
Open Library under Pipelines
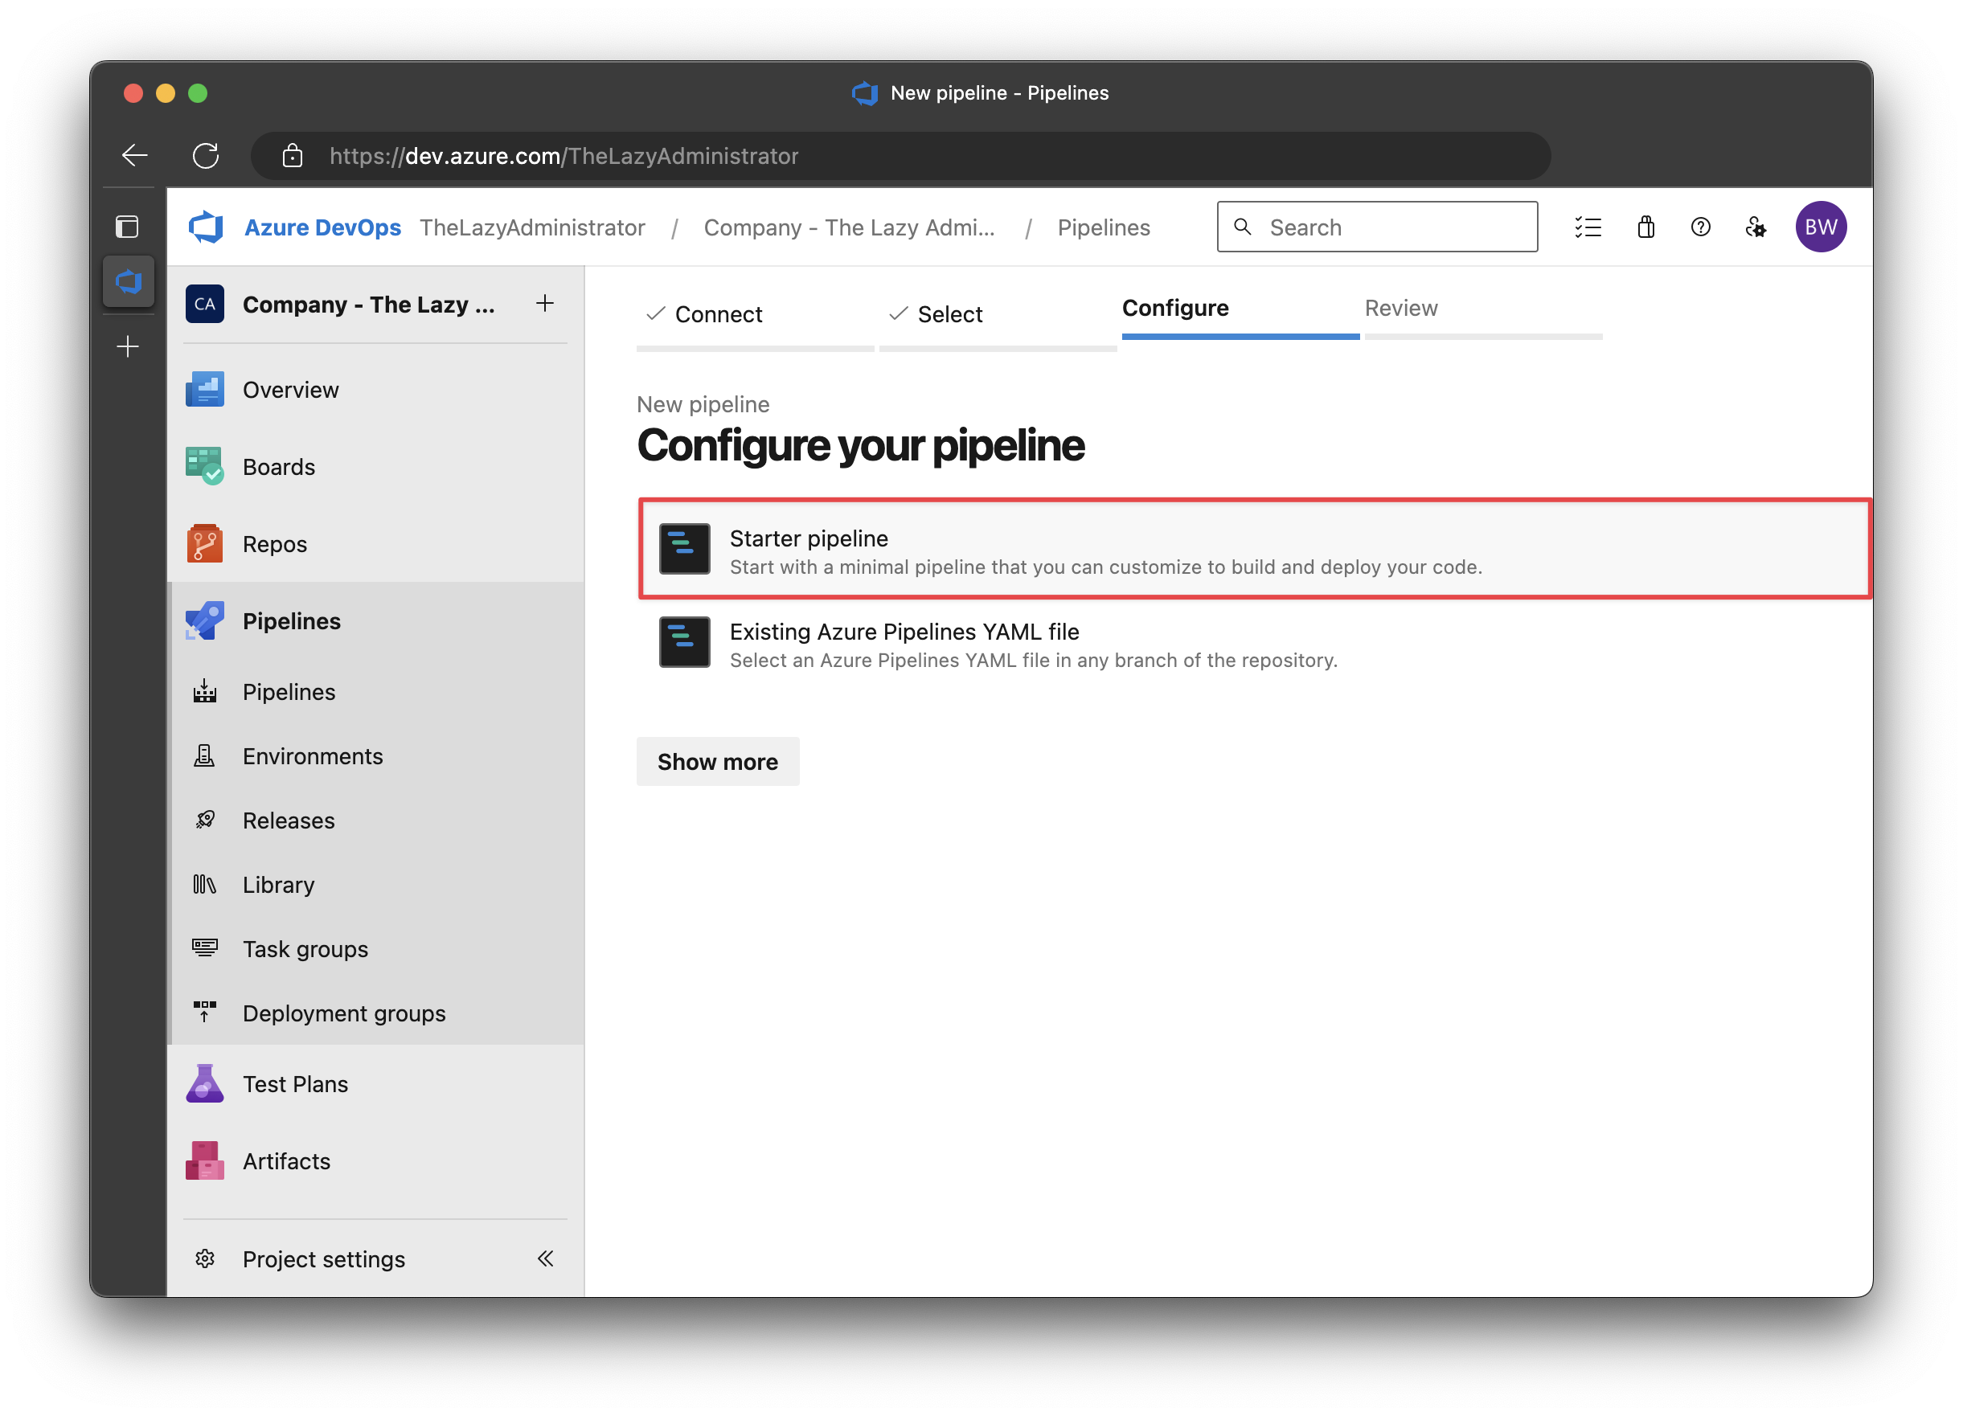coord(376,885)
